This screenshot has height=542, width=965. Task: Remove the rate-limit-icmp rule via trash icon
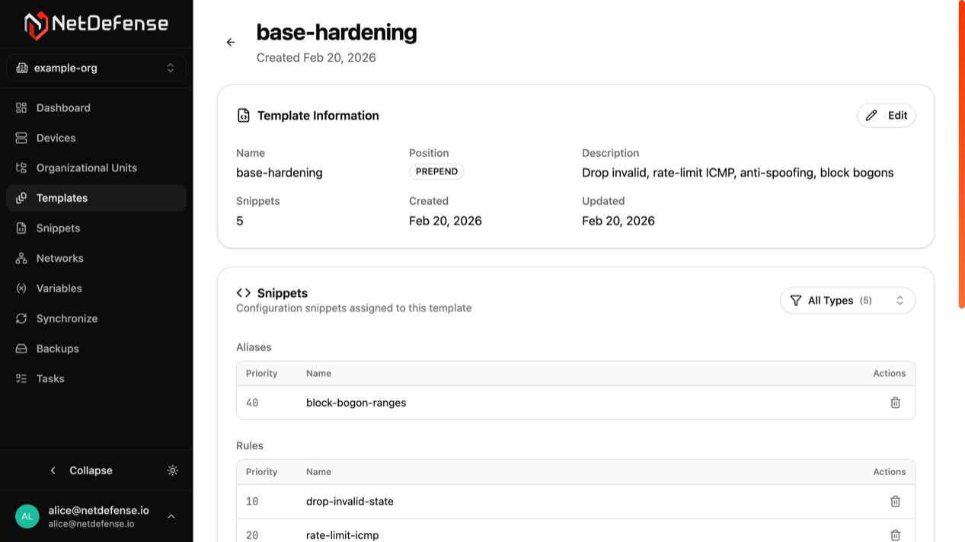895,534
